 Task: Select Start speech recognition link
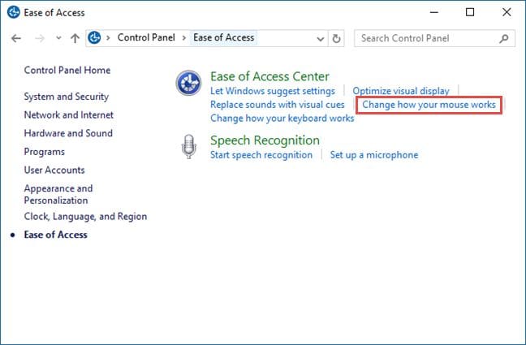coord(261,155)
